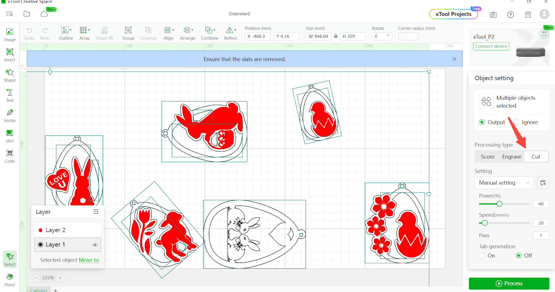555x292 pixels.
Task: Activate the Select tool
Action: [x=10, y=259]
